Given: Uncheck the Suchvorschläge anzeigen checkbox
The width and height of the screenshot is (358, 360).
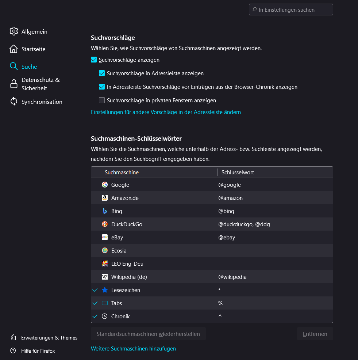Looking at the screenshot, I should [x=94, y=60].
